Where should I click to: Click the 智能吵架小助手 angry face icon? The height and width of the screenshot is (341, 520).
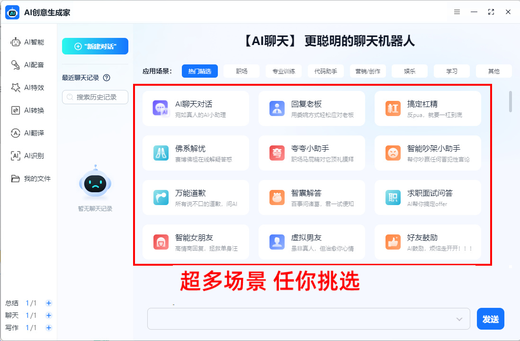pyautogui.click(x=393, y=153)
